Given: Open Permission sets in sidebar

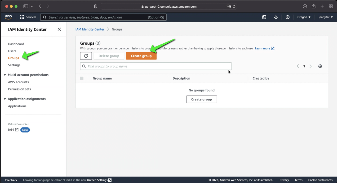Looking at the screenshot, I should (x=19, y=89).
